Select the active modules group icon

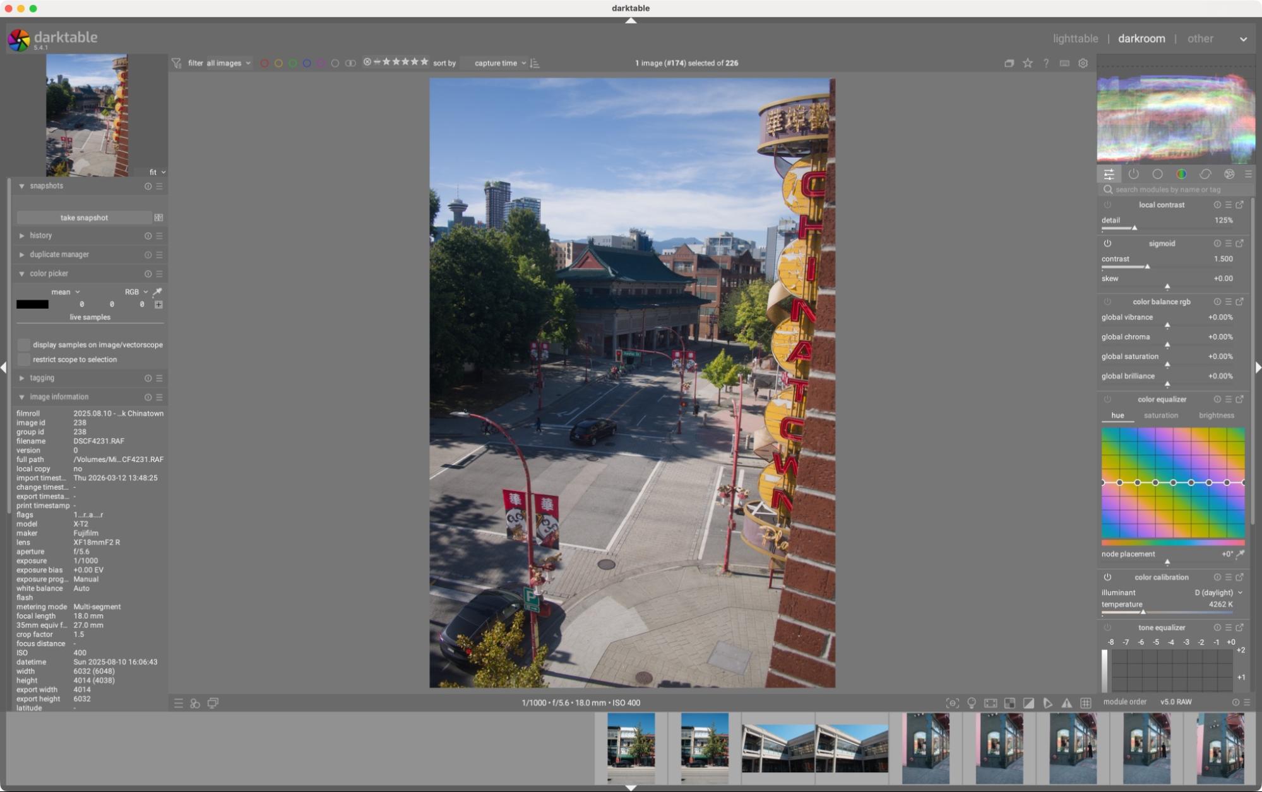[x=1135, y=174]
